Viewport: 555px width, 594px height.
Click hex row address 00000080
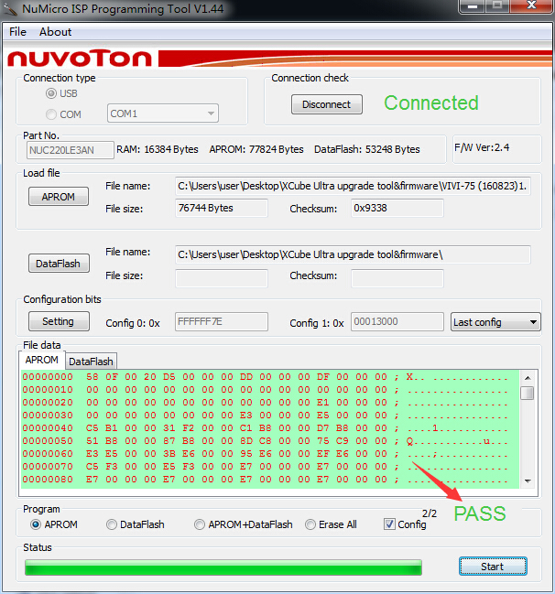(x=48, y=480)
